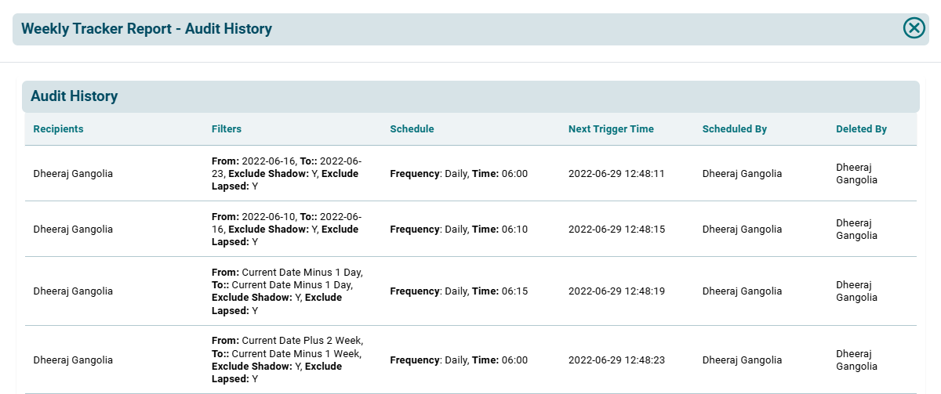Click the Filters column header
The height and width of the screenshot is (394, 941).
pos(227,129)
